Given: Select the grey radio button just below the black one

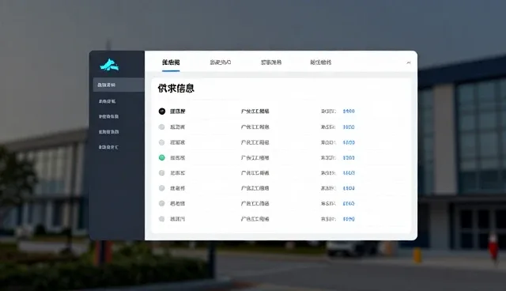Looking at the screenshot, I should click(x=161, y=127).
